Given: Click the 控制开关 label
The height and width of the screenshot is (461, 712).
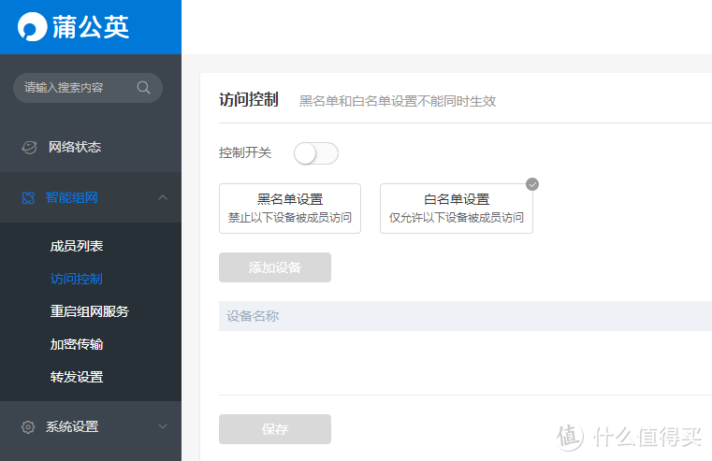Looking at the screenshot, I should tap(245, 153).
